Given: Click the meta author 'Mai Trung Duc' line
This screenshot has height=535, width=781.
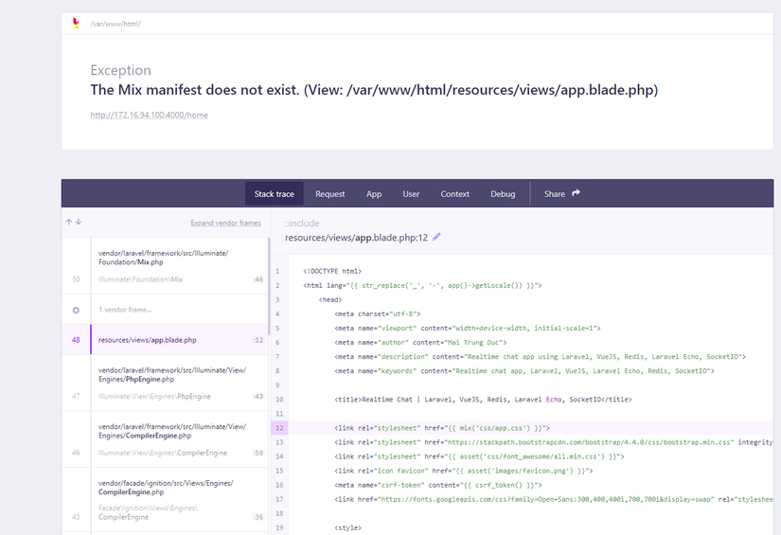Looking at the screenshot, I should [421, 342].
